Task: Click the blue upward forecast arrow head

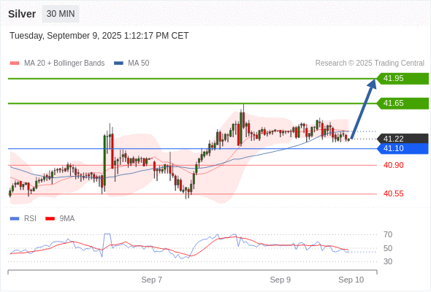Action: pos(372,83)
